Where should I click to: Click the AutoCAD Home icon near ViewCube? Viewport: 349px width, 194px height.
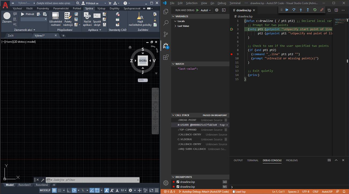click(x=130, y=47)
